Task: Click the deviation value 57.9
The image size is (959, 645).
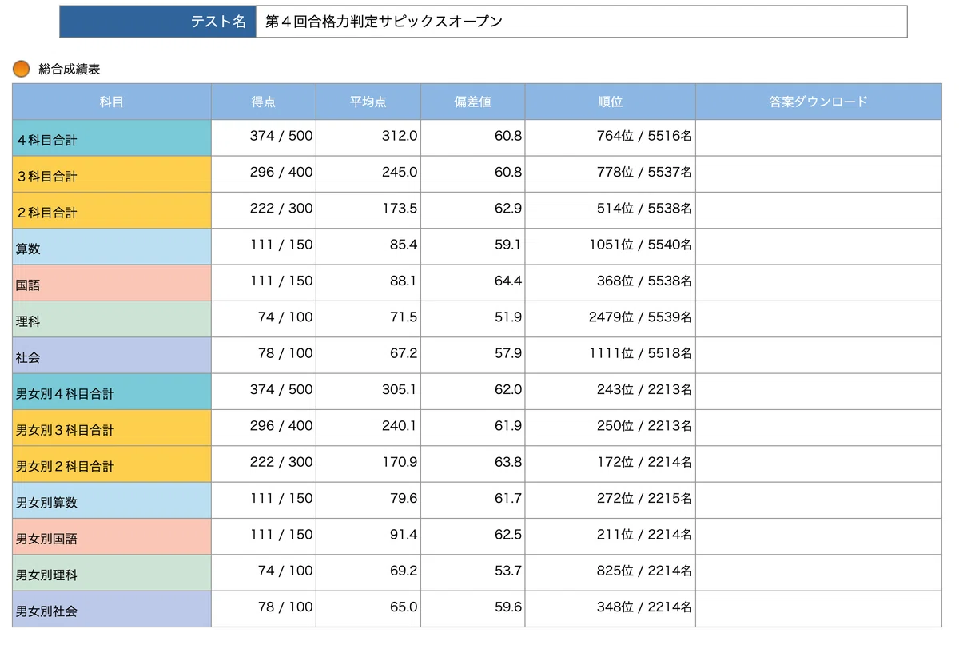Action: pyautogui.click(x=508, y=353)
